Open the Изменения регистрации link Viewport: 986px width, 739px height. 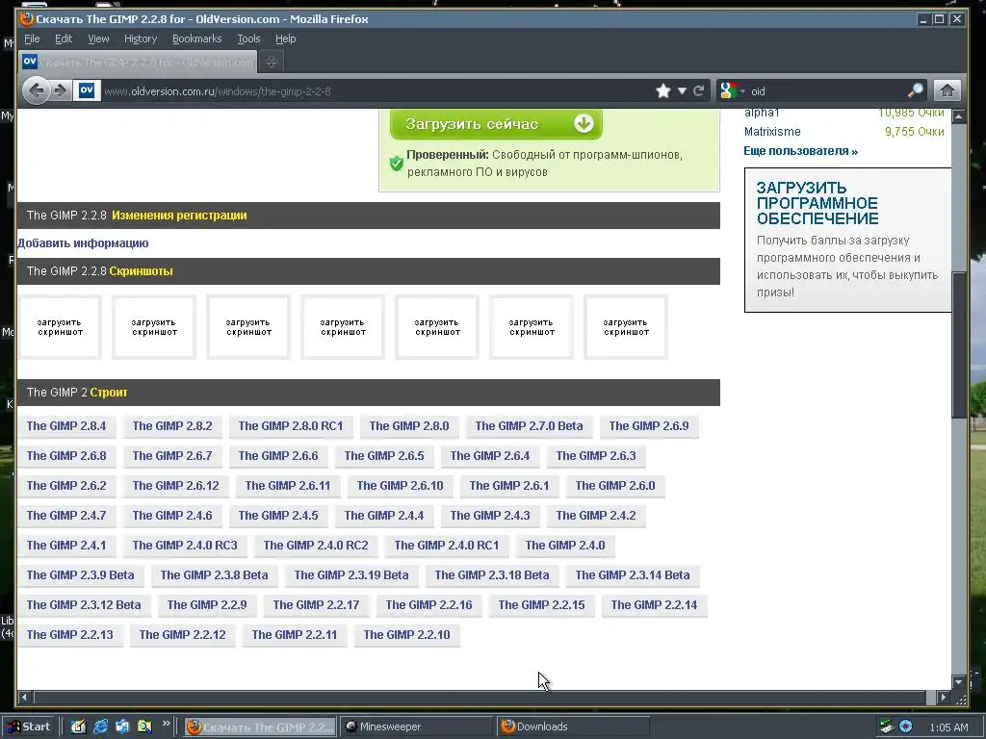179,215
